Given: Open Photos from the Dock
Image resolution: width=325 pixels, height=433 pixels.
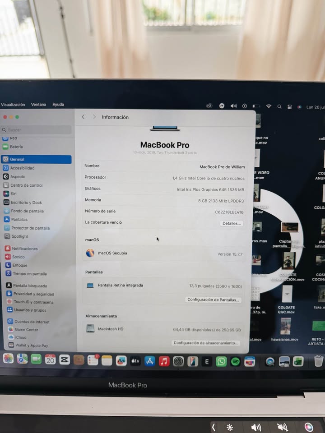Looking at the screenshot, I should (x=8, y=359).
